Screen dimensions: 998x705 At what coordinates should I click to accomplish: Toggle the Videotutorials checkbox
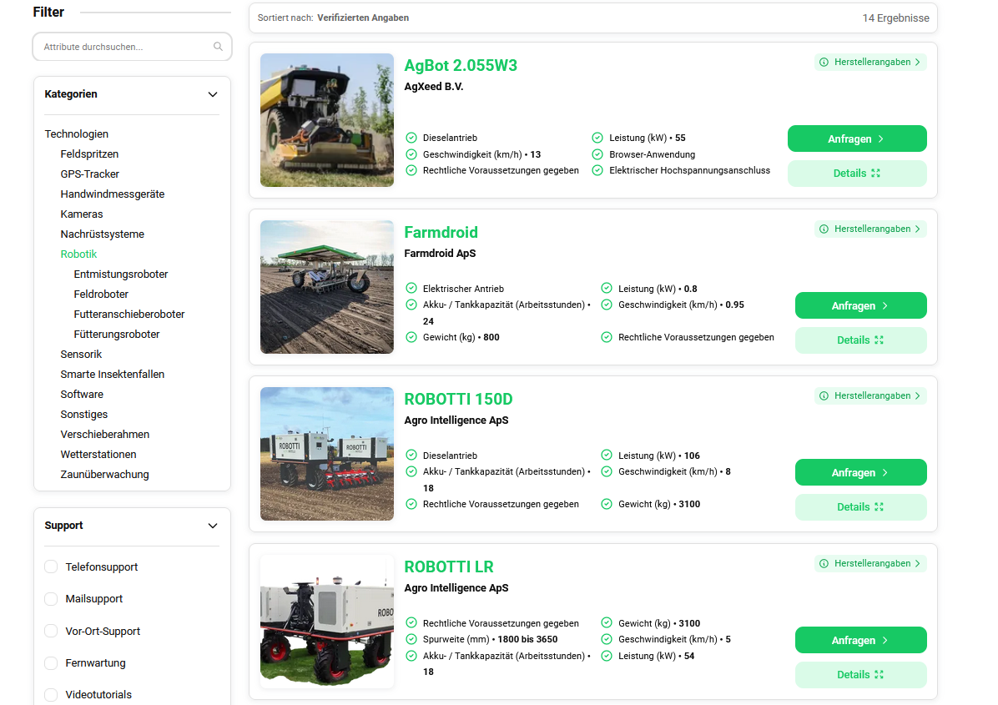51,695
